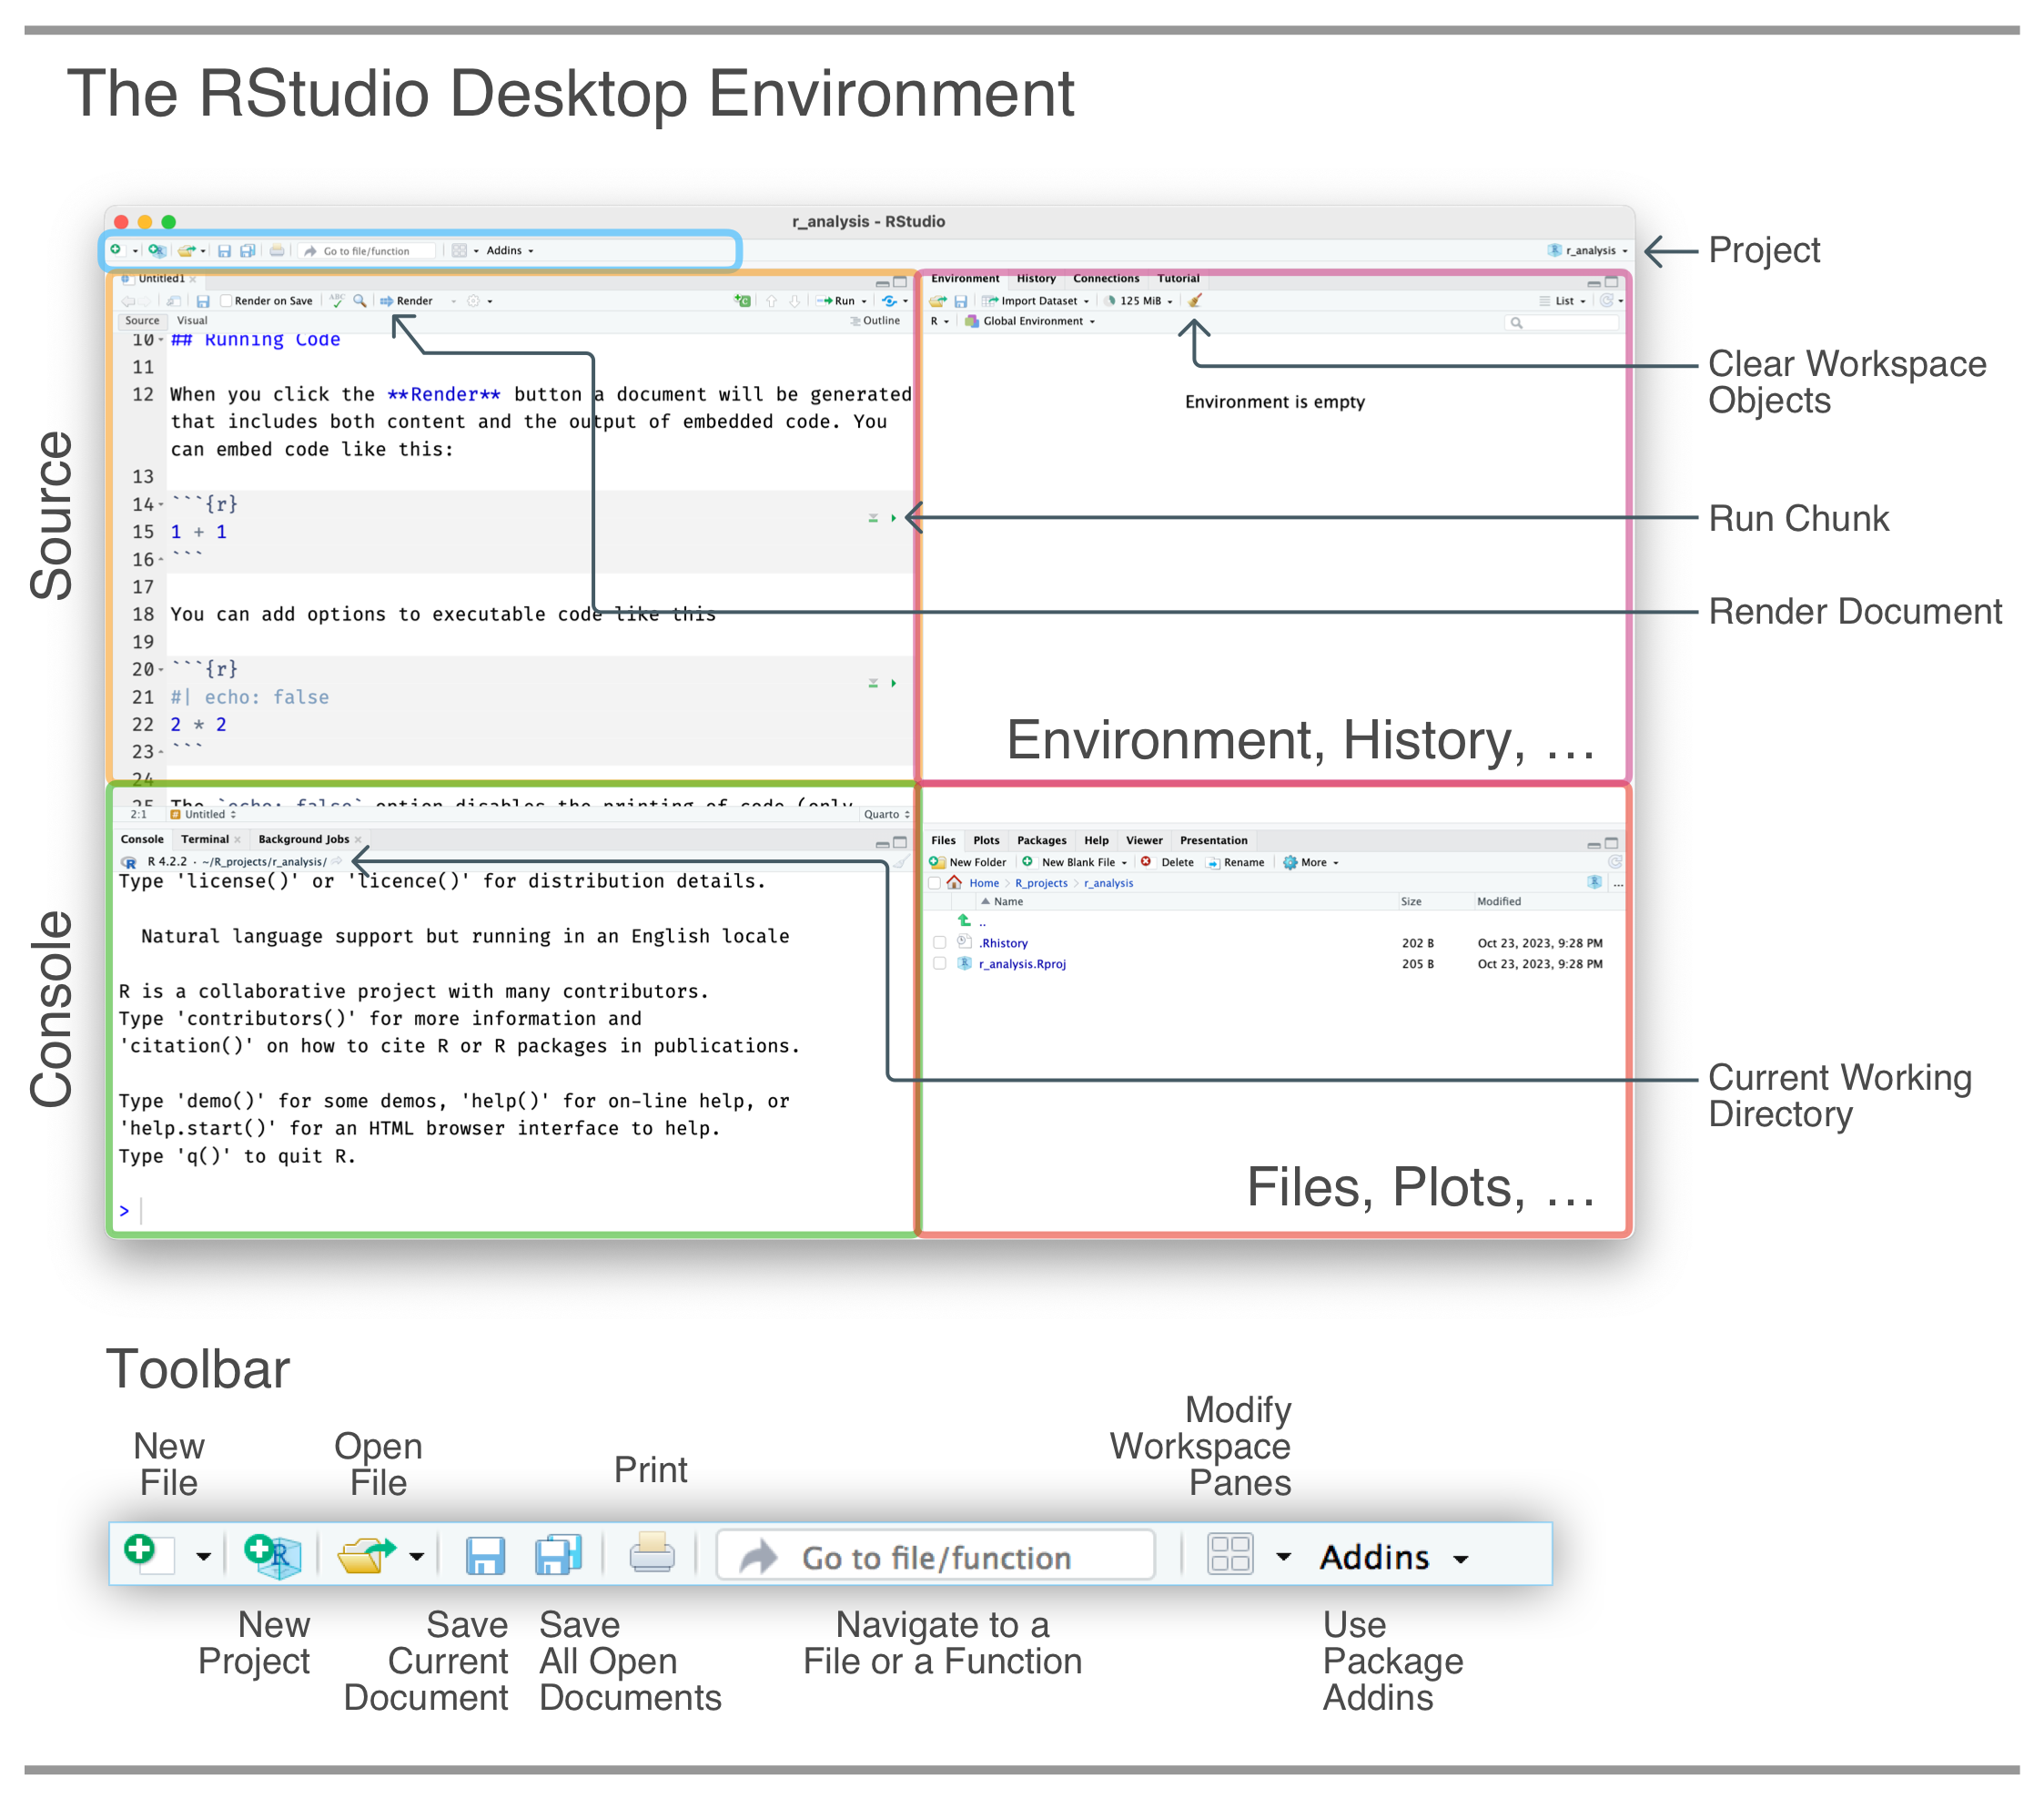Switch to the History tab
Screen dimensions: 2044x1799
coord(1036,280)
